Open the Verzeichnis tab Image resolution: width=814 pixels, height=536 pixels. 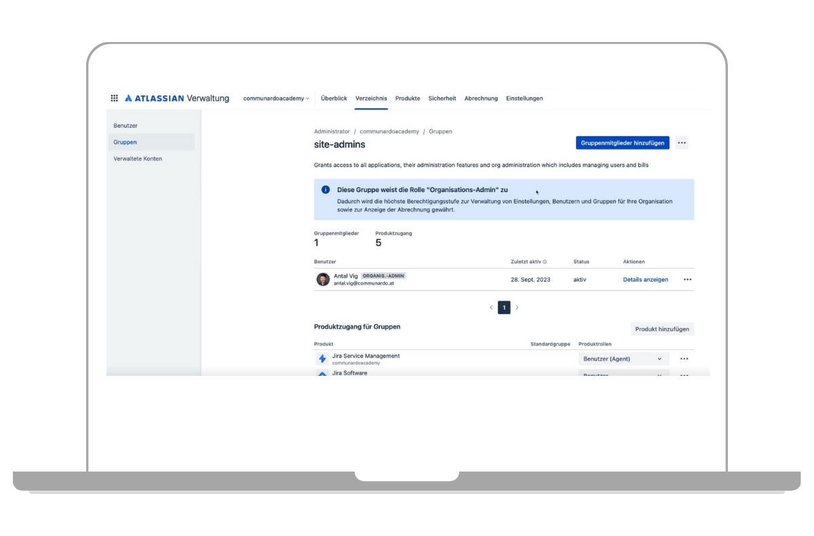coord(371,98)
